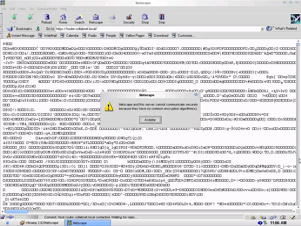The height and width of the screenshot is (226, 301).
Task: Click the green tray icon near clock
Action: tap(265, 223)
